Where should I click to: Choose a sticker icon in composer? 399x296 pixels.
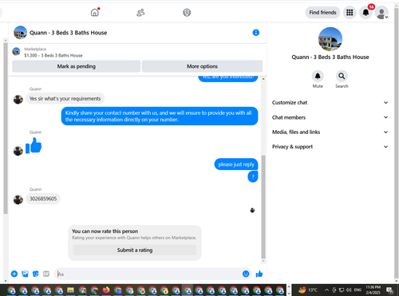[35, 274]
